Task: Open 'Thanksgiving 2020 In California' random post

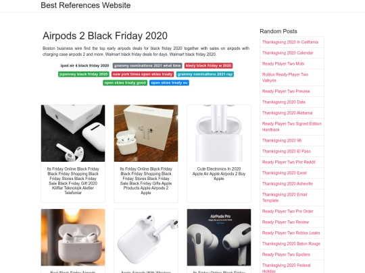Action: click(x=290, y=42)
